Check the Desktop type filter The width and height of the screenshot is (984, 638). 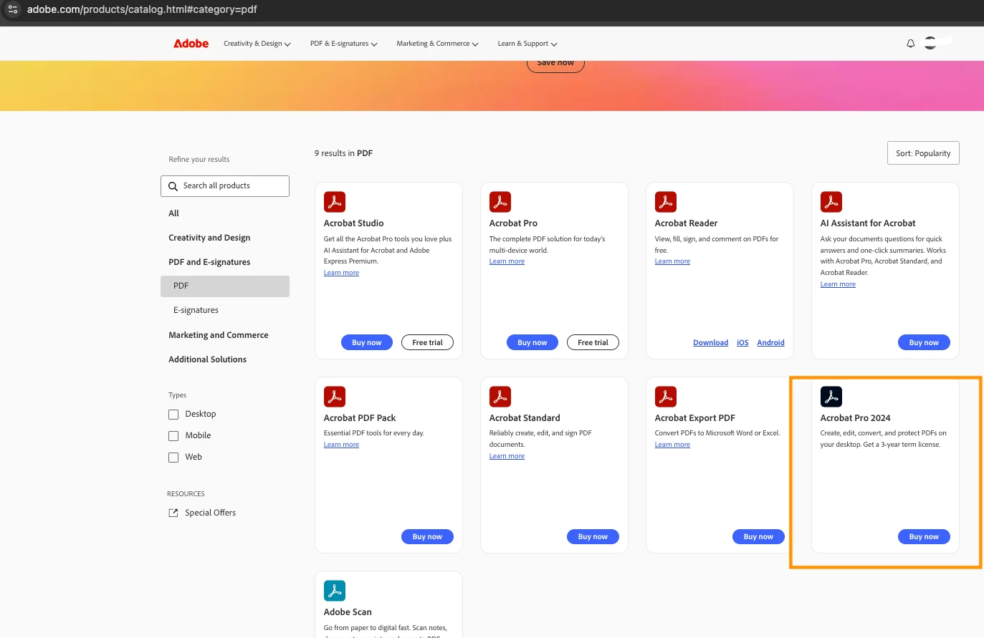click(x=173, y=415)
